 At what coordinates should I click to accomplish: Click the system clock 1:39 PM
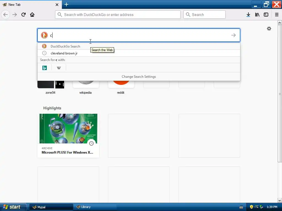point(272,207)
